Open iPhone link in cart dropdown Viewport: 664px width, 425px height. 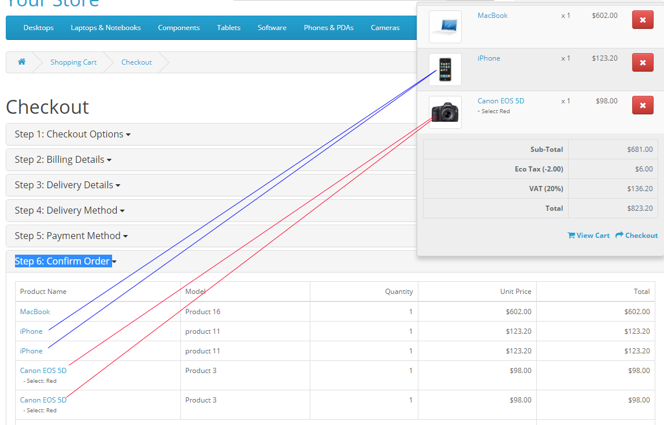489,58
